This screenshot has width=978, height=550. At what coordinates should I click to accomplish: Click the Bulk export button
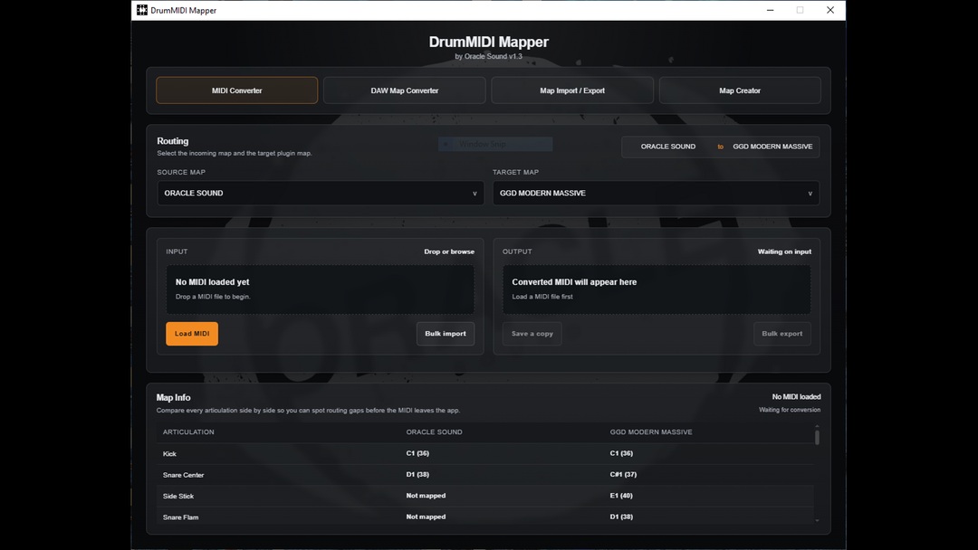(x=782, y=334)
